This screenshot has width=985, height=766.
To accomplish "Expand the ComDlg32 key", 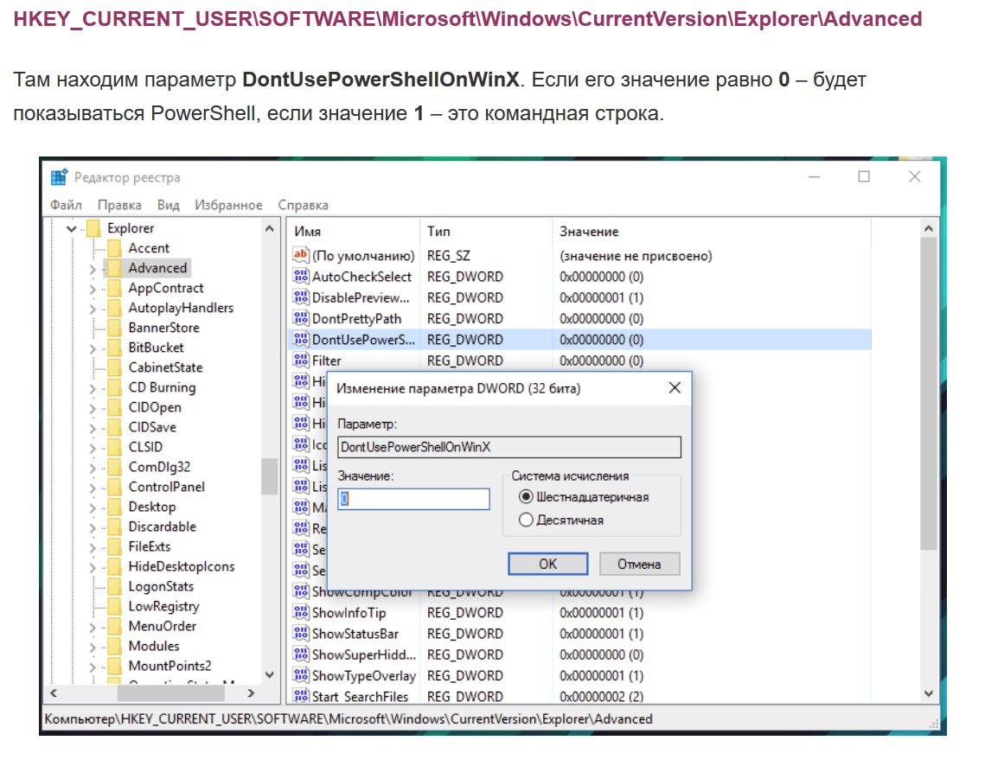I will tap(93, 469).
